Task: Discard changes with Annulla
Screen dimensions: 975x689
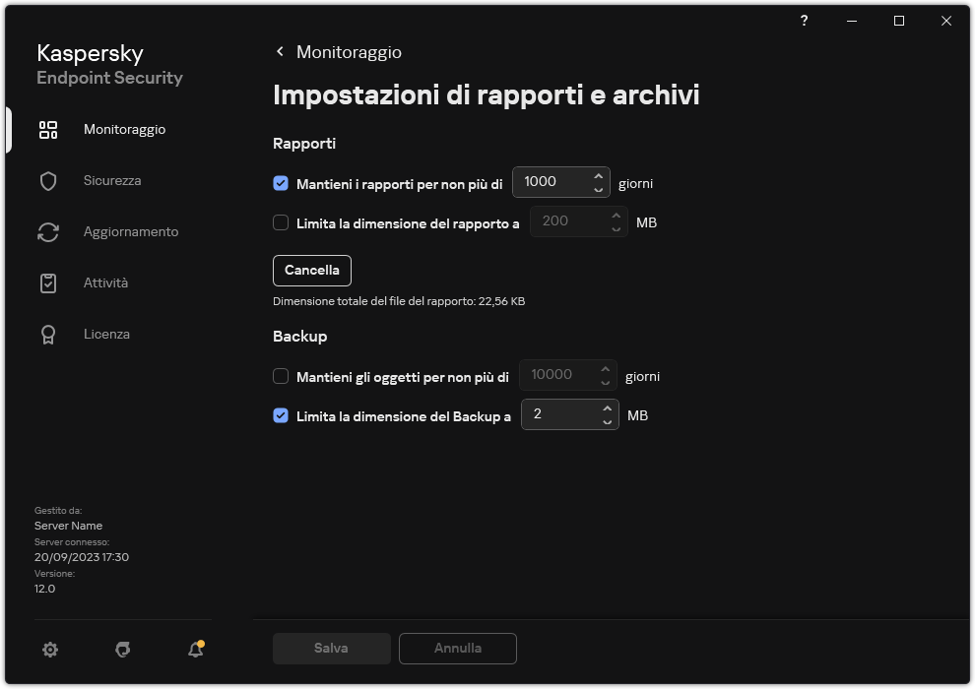Action: pyautogui.click(x=457, y=648)
